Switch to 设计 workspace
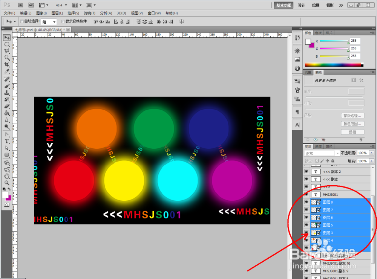The height and width of the screenshot is (279, 377). [x=302, y=5]
